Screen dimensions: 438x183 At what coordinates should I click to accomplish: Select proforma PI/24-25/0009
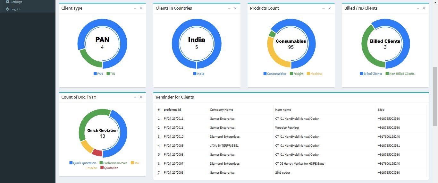[173, 146]
